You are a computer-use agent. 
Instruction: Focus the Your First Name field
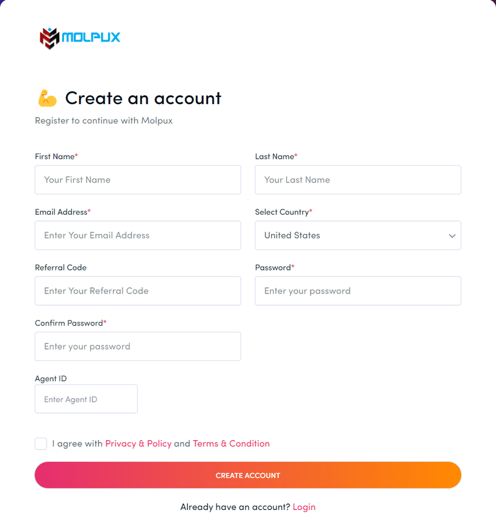pyautogui.click(x=138, y=180)
